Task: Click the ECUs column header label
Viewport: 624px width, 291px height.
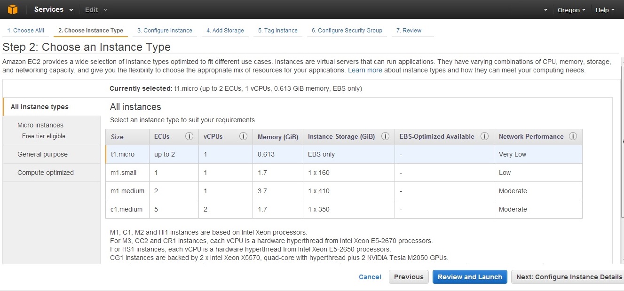Action: 162,137
